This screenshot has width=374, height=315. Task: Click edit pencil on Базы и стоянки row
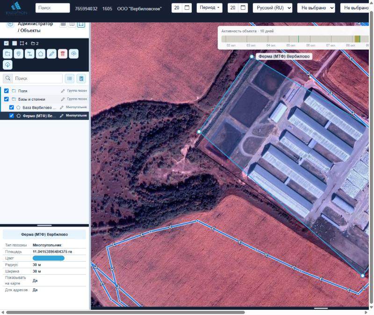pyautogui.click(x=63, y=99)
